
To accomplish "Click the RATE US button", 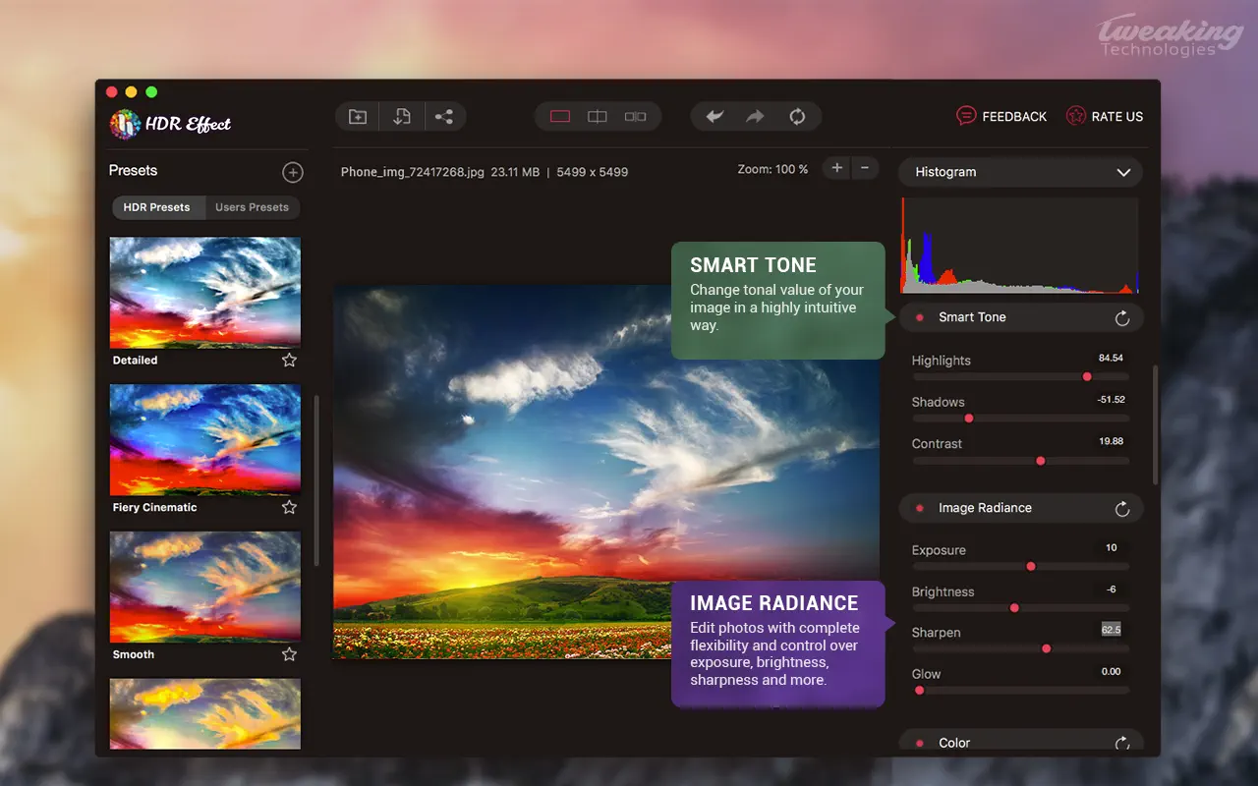I will pos(1105,117).
